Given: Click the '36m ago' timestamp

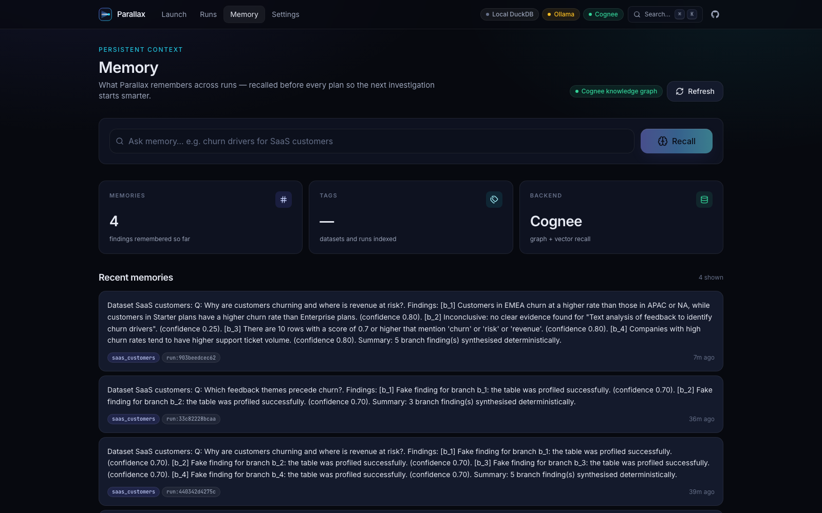Looking at the screenshot, I should coord(702,419).
